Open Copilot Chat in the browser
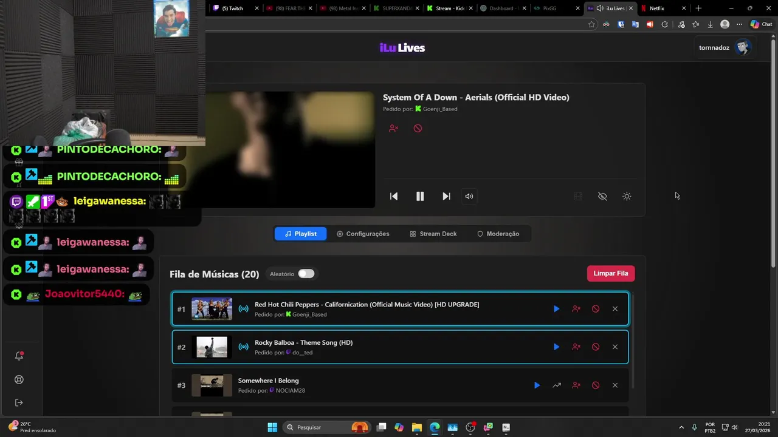This screenshot has height=437, width=778. click(x=761, y=24)
